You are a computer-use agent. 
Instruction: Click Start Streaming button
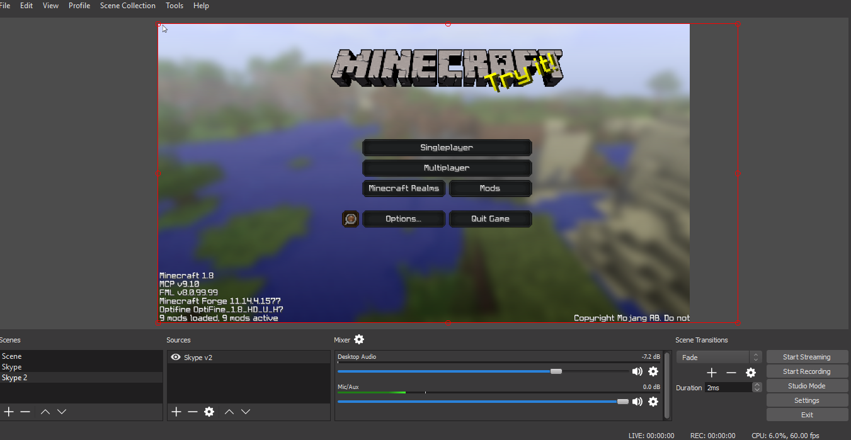(807, 357)
